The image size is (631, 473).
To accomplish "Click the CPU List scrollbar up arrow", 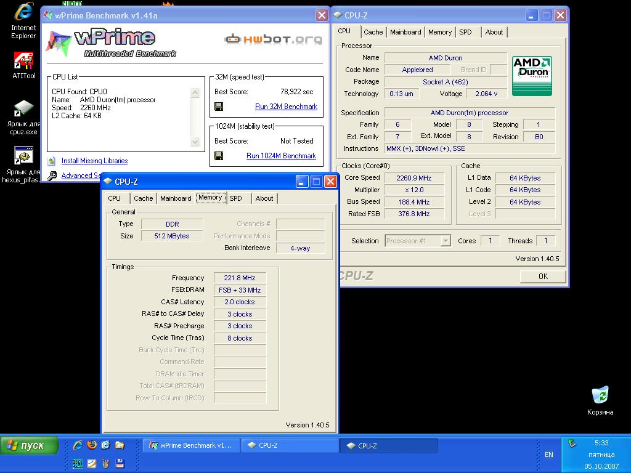I will click(195, 93).
